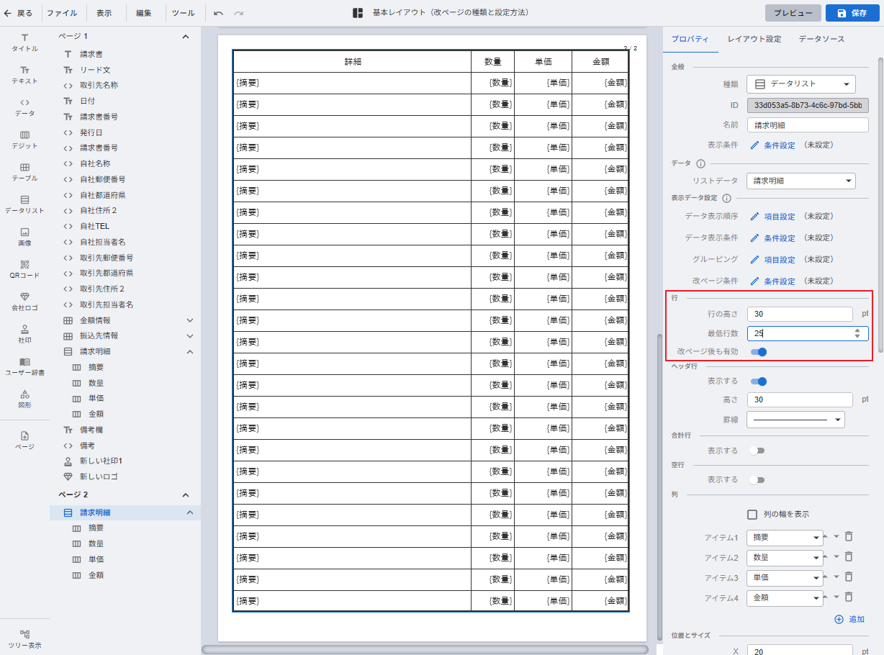Open the リストデータ dropdown
Image resolution: width=884 pixels, height=655 pixels.
click(x=800, y=181)
